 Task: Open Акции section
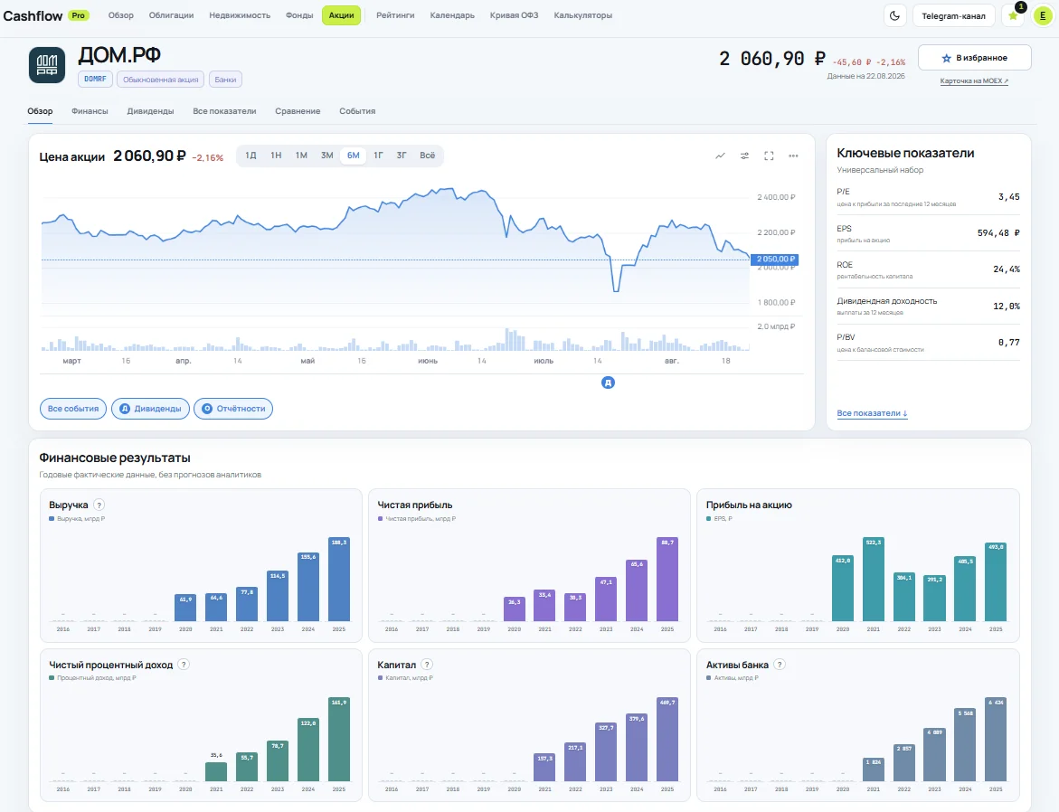pos(341,15)
